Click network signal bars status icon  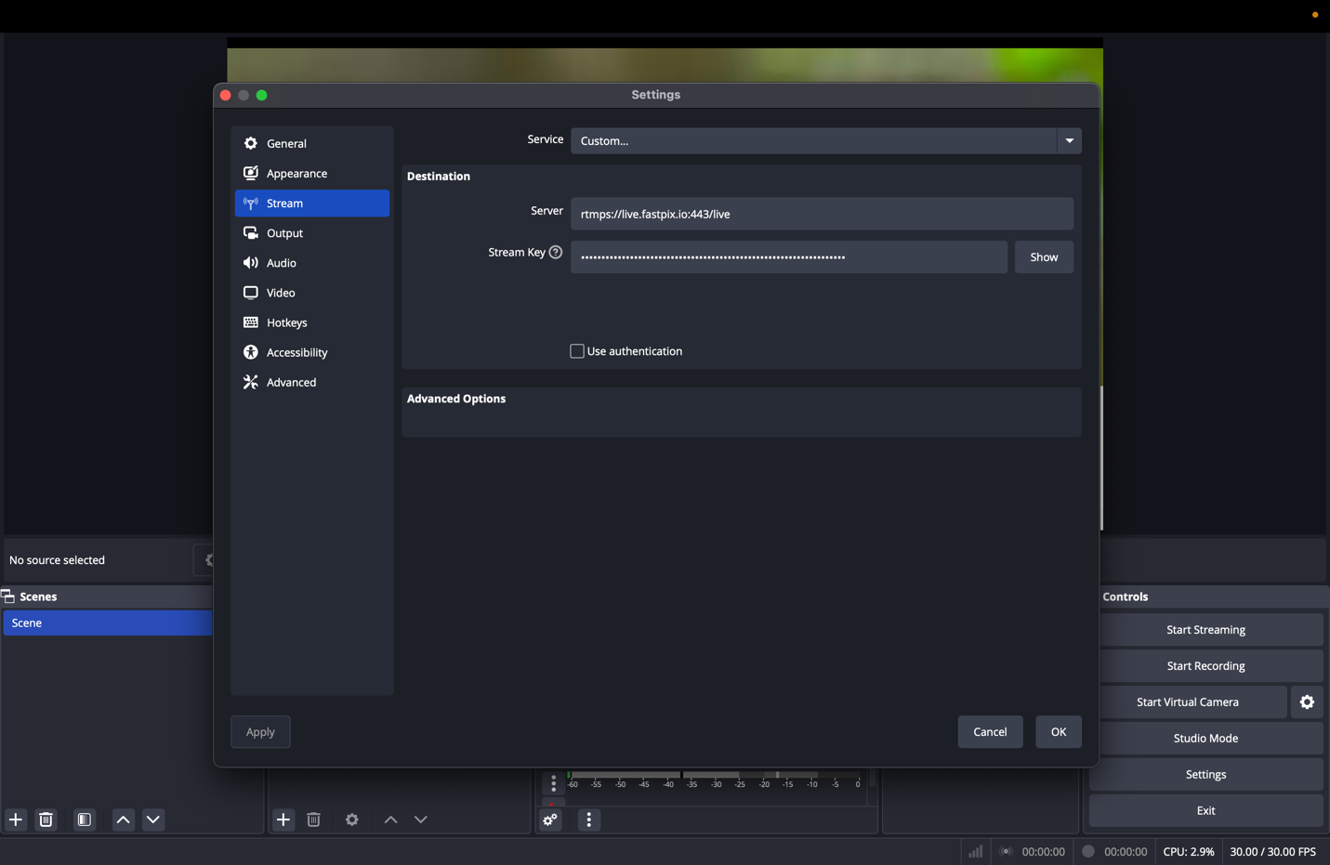(x=975, y=851)
